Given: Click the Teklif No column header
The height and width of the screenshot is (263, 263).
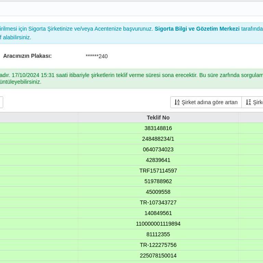Looking at the screenshot, I should click(x=158, y=117).
